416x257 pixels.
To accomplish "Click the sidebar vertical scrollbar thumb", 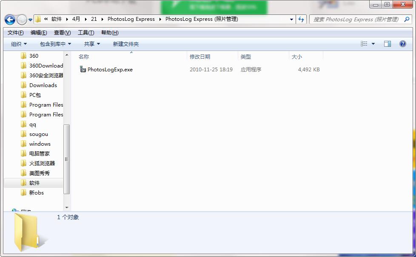I will click(67, 159).
